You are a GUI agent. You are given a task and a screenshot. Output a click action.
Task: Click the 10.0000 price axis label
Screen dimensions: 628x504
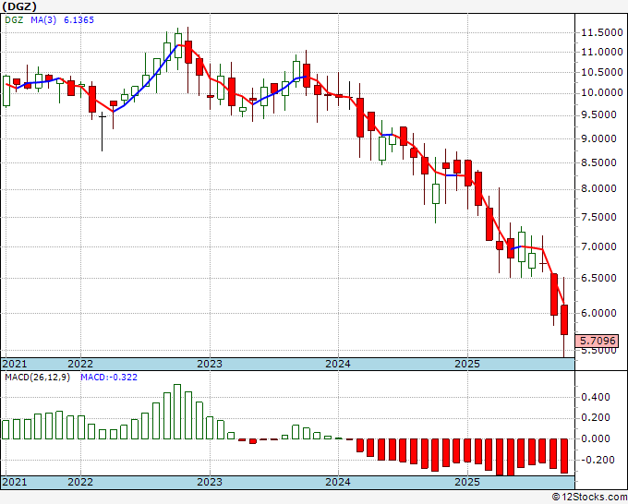coord(602,92)
